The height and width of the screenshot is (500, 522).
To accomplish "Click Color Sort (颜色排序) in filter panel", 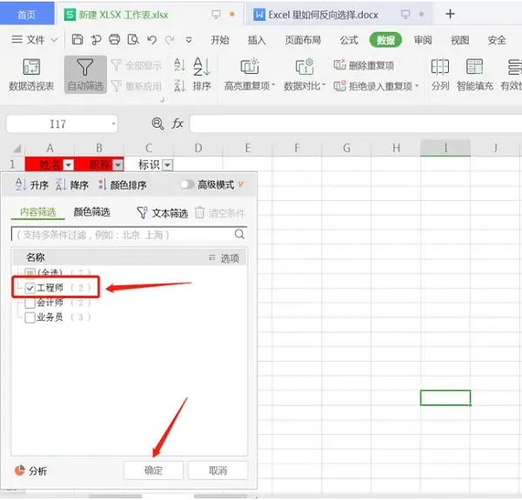I will click(123, 184).
